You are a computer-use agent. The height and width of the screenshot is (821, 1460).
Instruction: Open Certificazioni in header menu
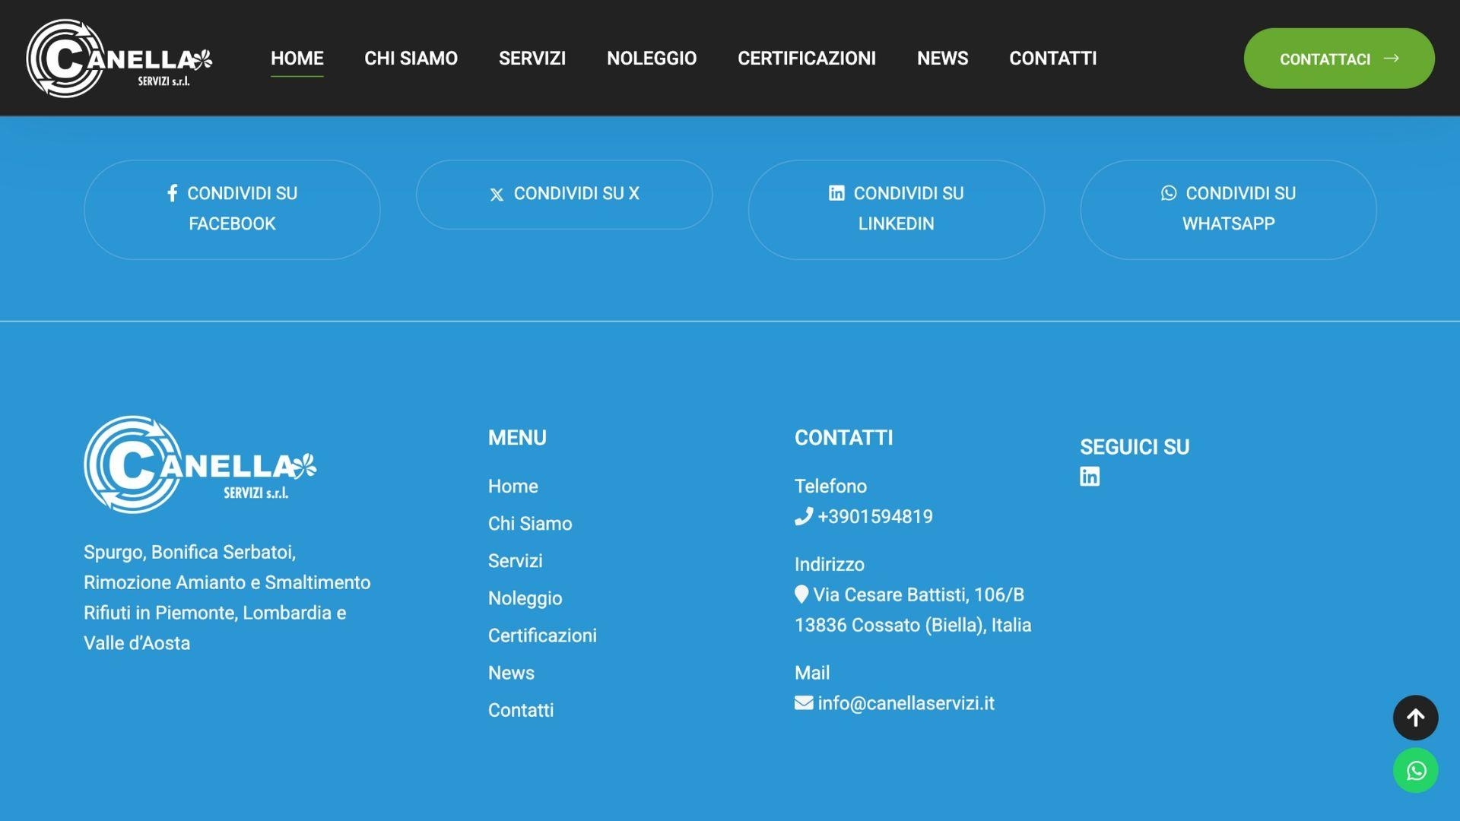[x=807, y=59]
